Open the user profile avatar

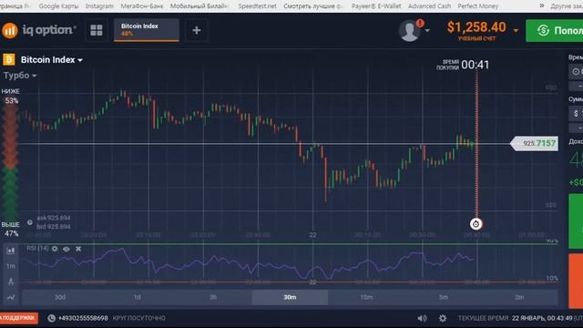point(409,31)
